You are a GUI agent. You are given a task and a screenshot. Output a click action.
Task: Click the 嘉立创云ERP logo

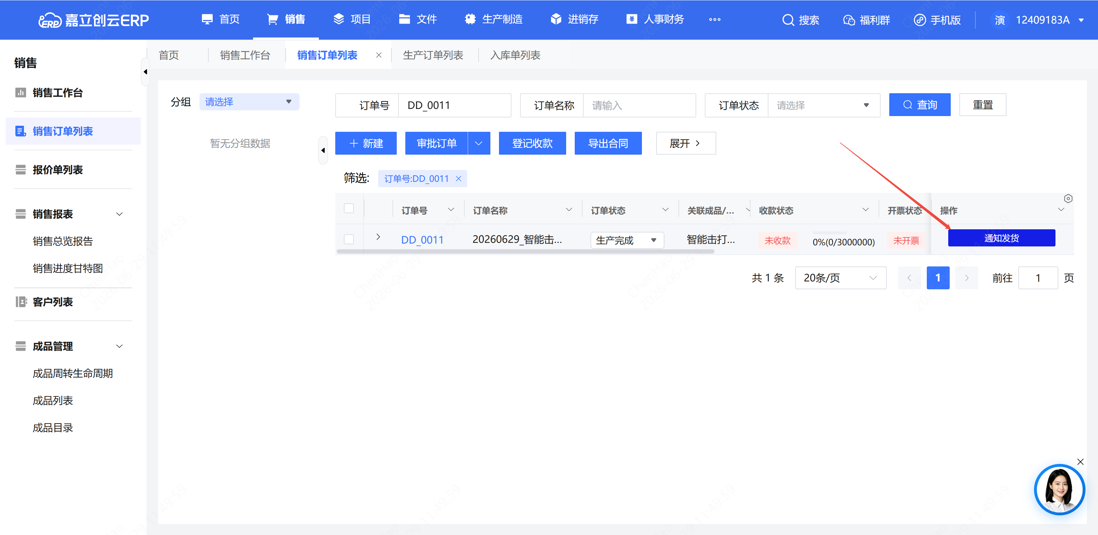[x=93, y=20]
